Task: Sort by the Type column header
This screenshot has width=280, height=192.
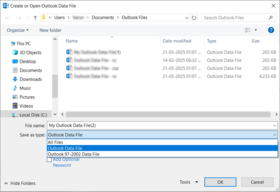Action: coord(212,41)
